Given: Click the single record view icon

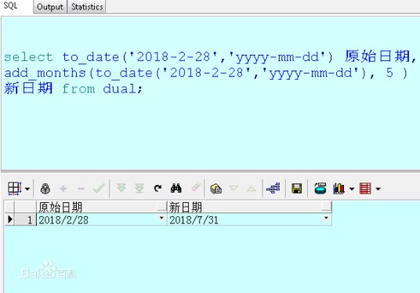Looking at the screenshot, I should [x=216, y=189].
